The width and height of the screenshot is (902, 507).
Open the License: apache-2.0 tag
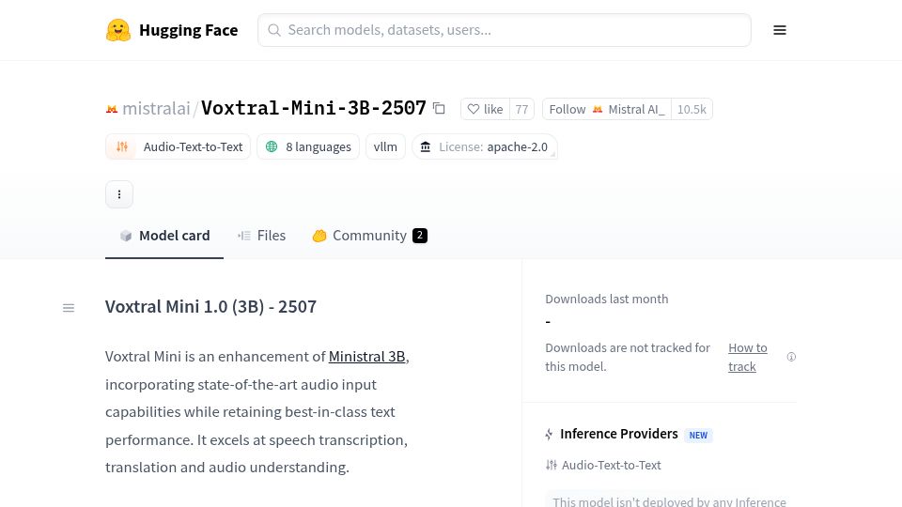point(485,146)
